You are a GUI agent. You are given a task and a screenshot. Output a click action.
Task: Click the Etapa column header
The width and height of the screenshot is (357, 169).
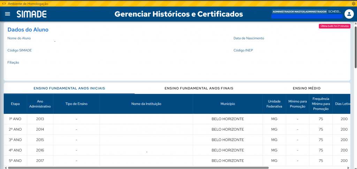pyautogui.click(x=15, y=104)
